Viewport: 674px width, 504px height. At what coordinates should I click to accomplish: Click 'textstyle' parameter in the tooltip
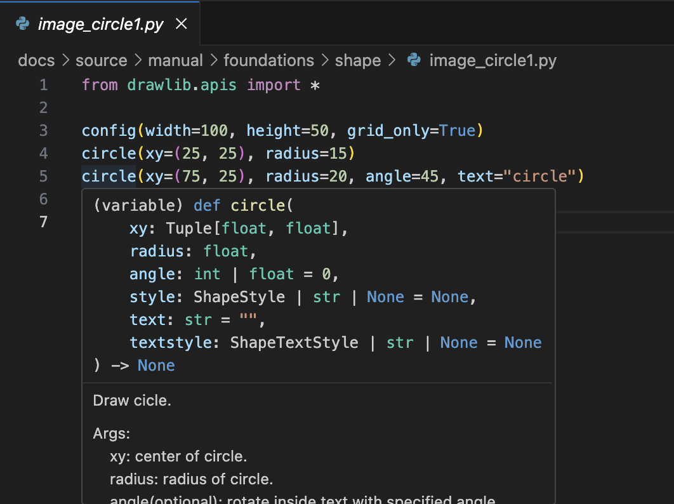pos(171,343)
